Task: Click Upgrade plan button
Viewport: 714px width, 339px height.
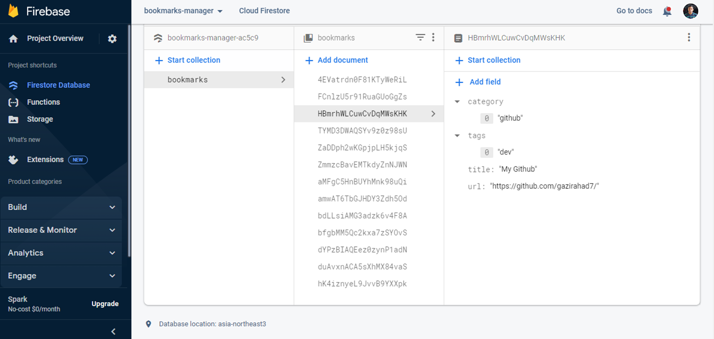Action: point(105,304)
